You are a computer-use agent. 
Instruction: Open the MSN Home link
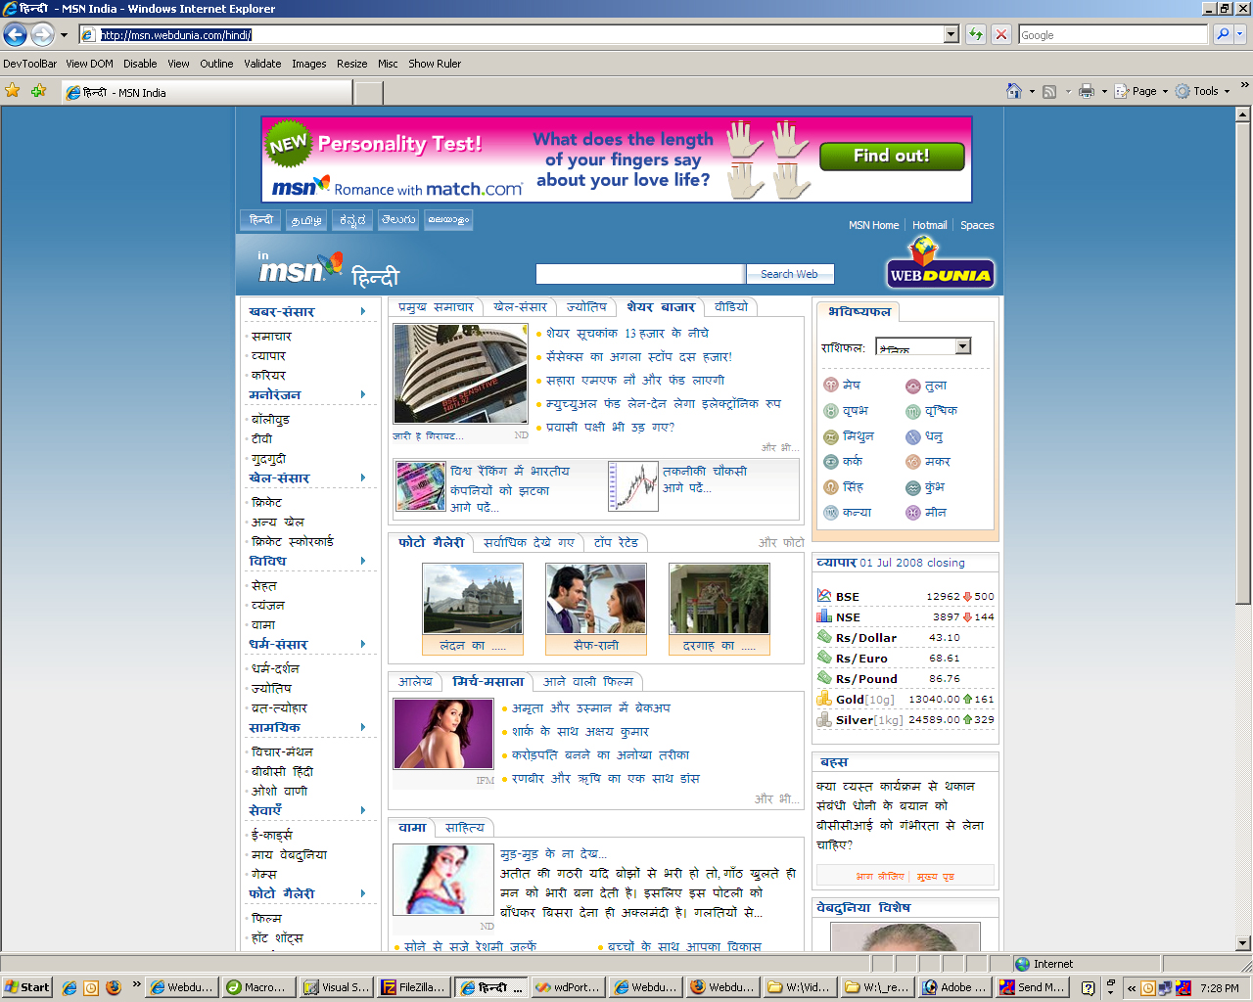[x=873, y=225]
